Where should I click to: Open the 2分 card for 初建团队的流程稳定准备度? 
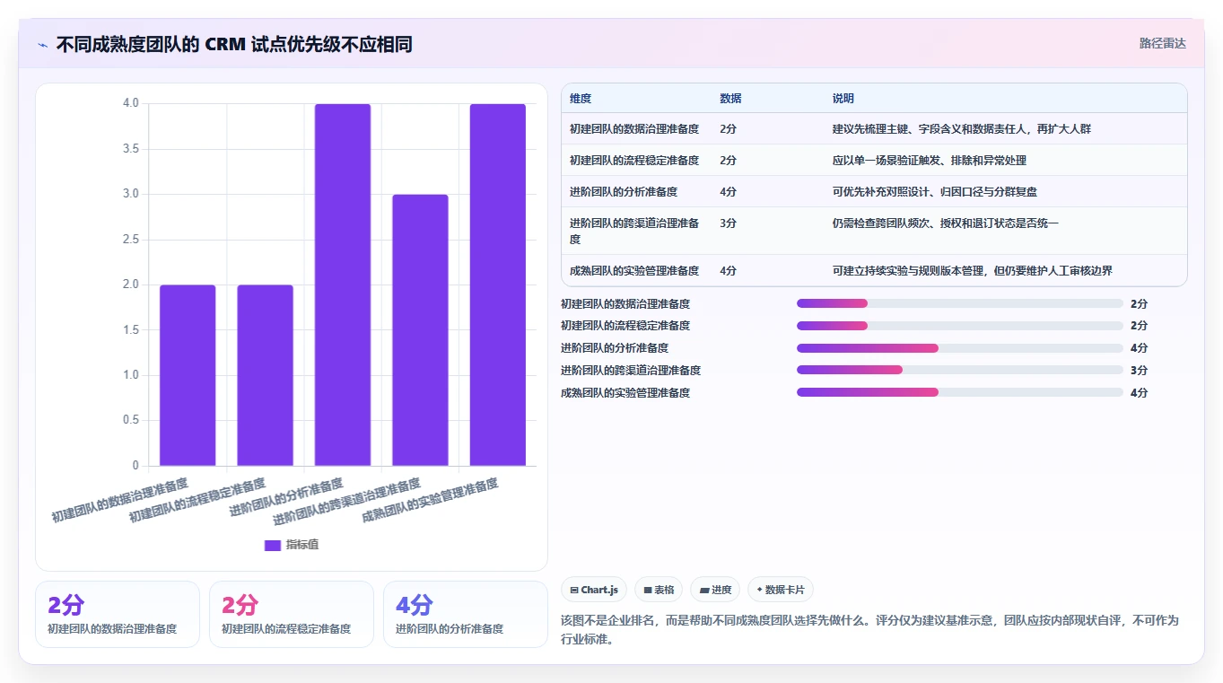coord(292,614)
